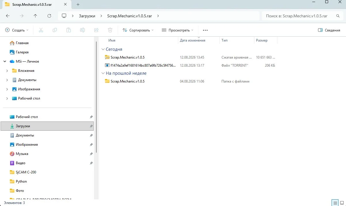This screenshot has height=206, width=346.
Task: Select pinned Загрузки in navigation pane
Action: tap(47, 126)
